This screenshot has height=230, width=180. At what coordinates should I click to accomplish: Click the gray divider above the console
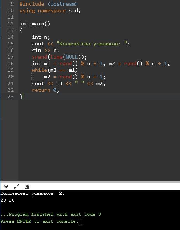click(90, 182)
